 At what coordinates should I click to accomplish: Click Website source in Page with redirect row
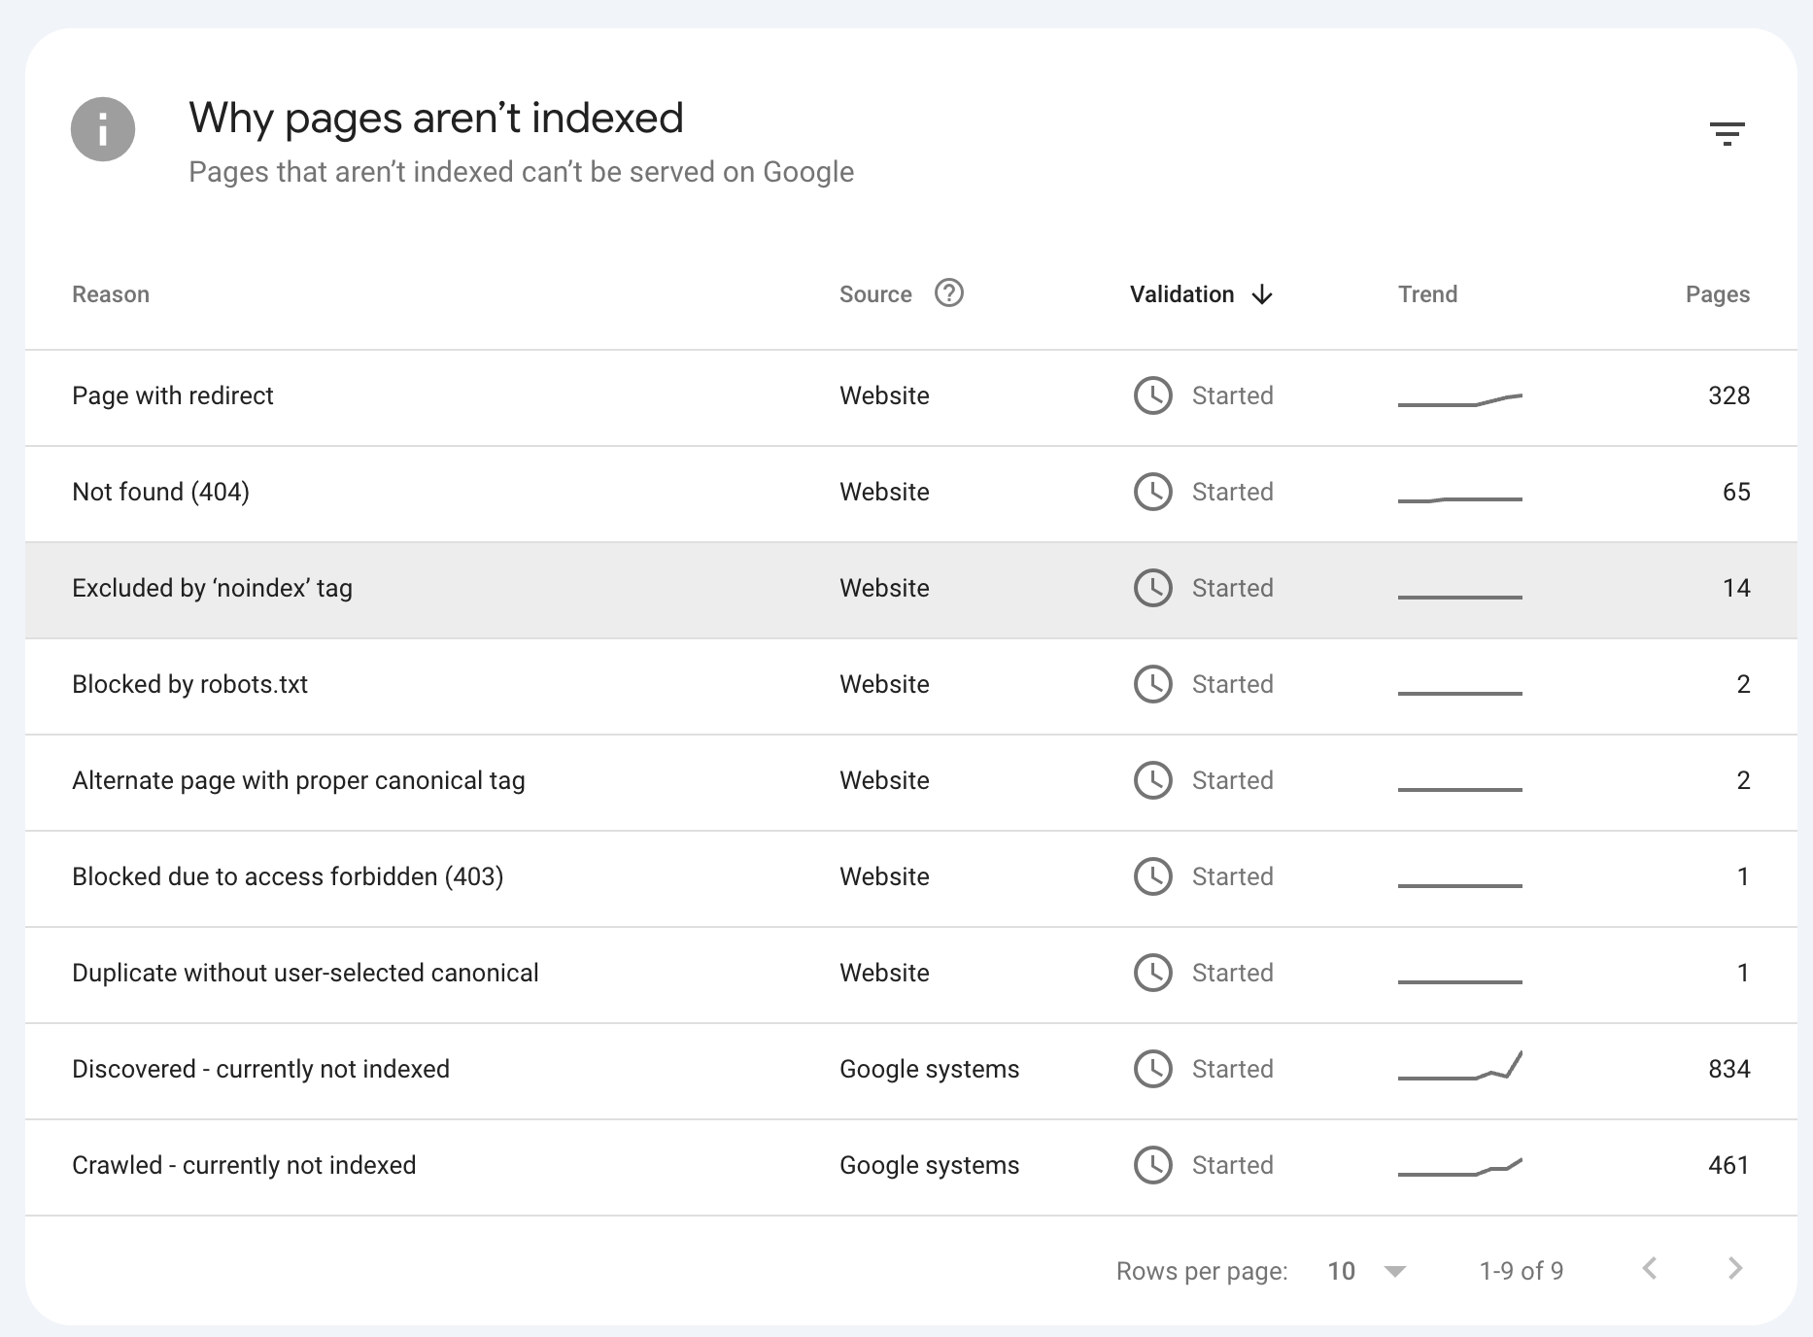[884, 395]
